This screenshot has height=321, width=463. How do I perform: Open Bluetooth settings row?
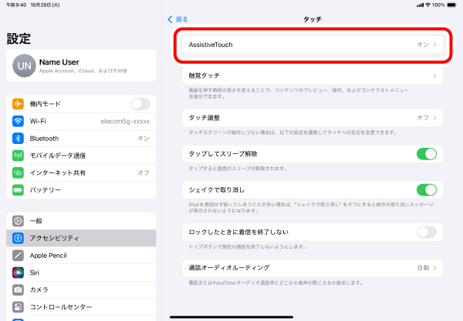81,139
